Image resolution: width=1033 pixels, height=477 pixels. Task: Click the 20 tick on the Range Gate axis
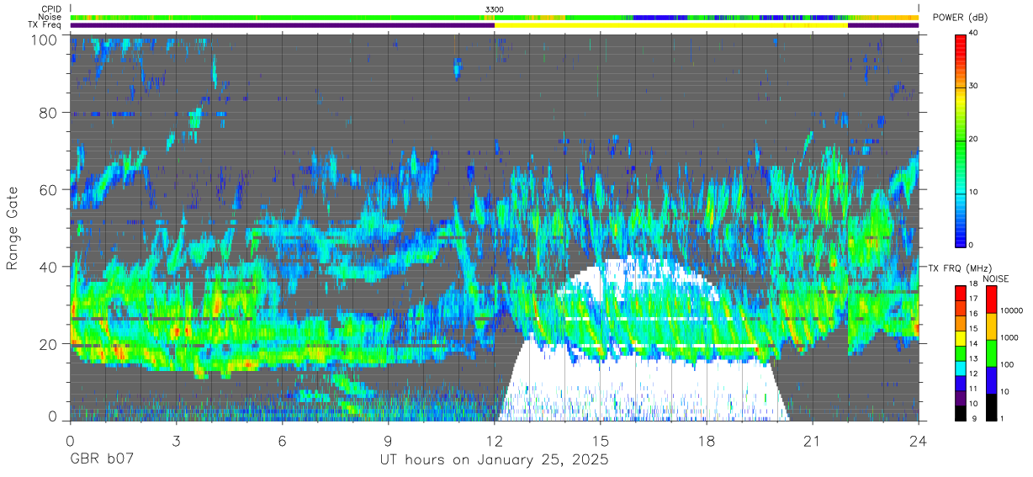(x=49, y=344)
